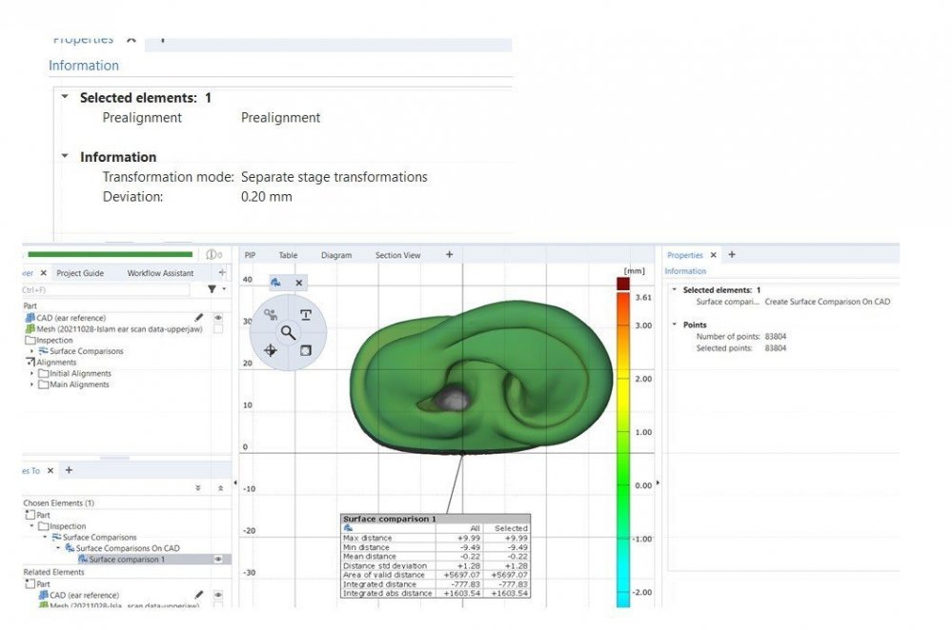
Task: Click the Information link in Properties panel
Action: click(685, 271)
